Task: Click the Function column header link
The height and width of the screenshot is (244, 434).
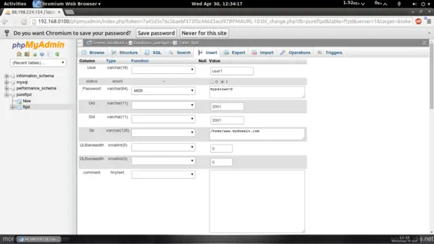Action: (140, 61)
